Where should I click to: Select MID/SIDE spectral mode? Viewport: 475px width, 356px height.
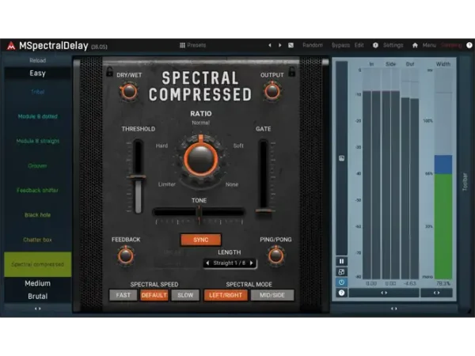pos(272,295)
